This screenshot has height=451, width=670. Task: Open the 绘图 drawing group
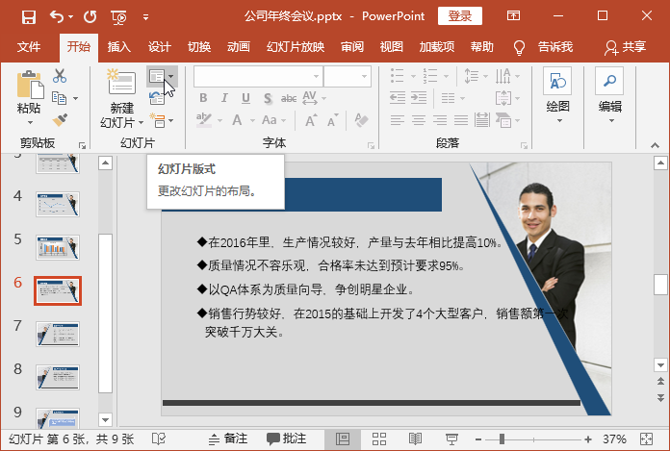[x=557, y=95]
